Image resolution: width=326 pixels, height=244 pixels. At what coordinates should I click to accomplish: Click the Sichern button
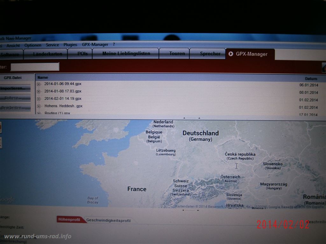tap(15, 98)
